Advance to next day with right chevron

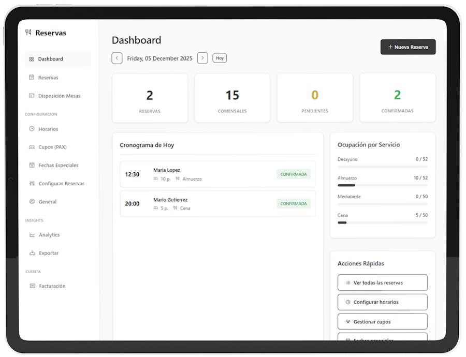[202, 58]
